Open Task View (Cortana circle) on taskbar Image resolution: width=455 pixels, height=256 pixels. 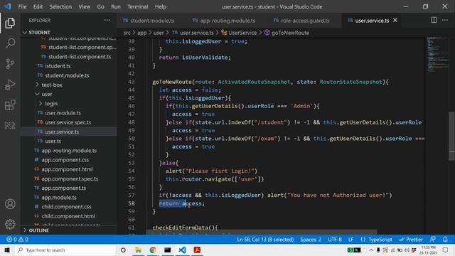[x=123, y=250]
